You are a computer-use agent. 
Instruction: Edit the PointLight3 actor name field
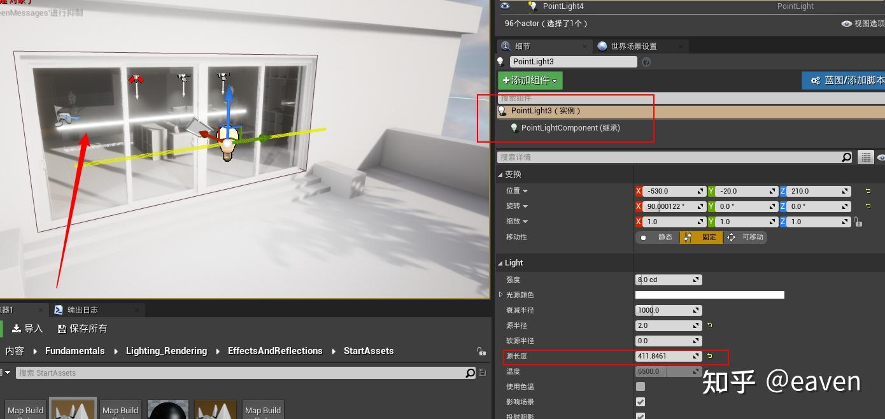tap(573, 62)
